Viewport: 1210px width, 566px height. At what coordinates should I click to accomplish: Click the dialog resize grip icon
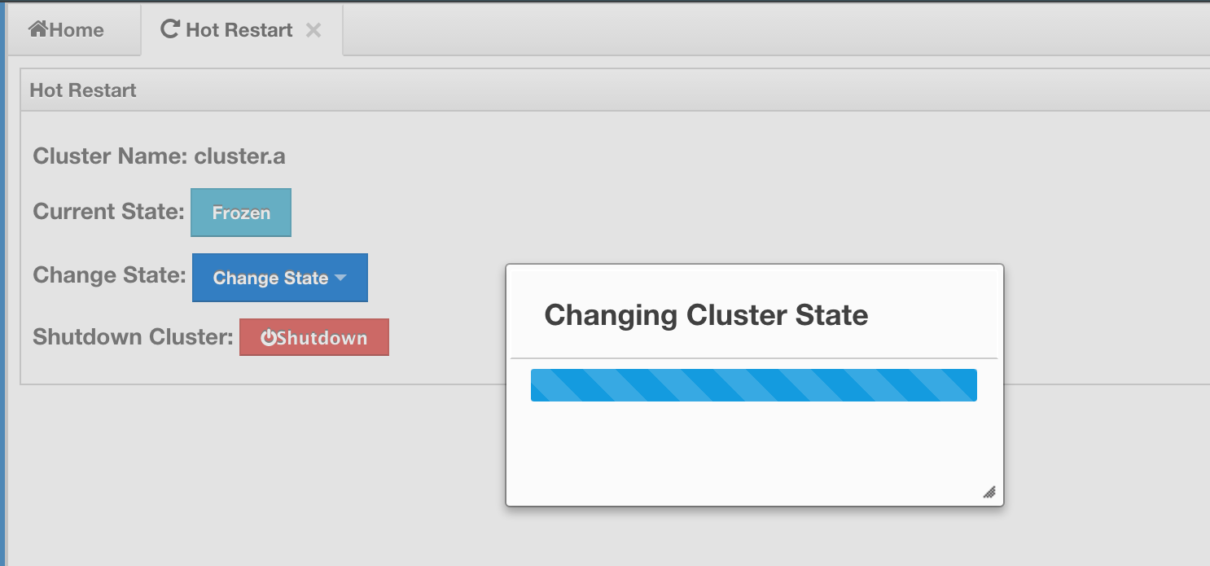pos(989,491)
